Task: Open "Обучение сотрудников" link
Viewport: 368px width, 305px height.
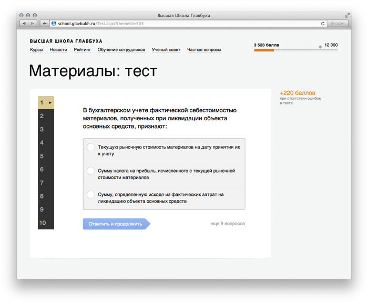Action: click(x=121, y=50)
